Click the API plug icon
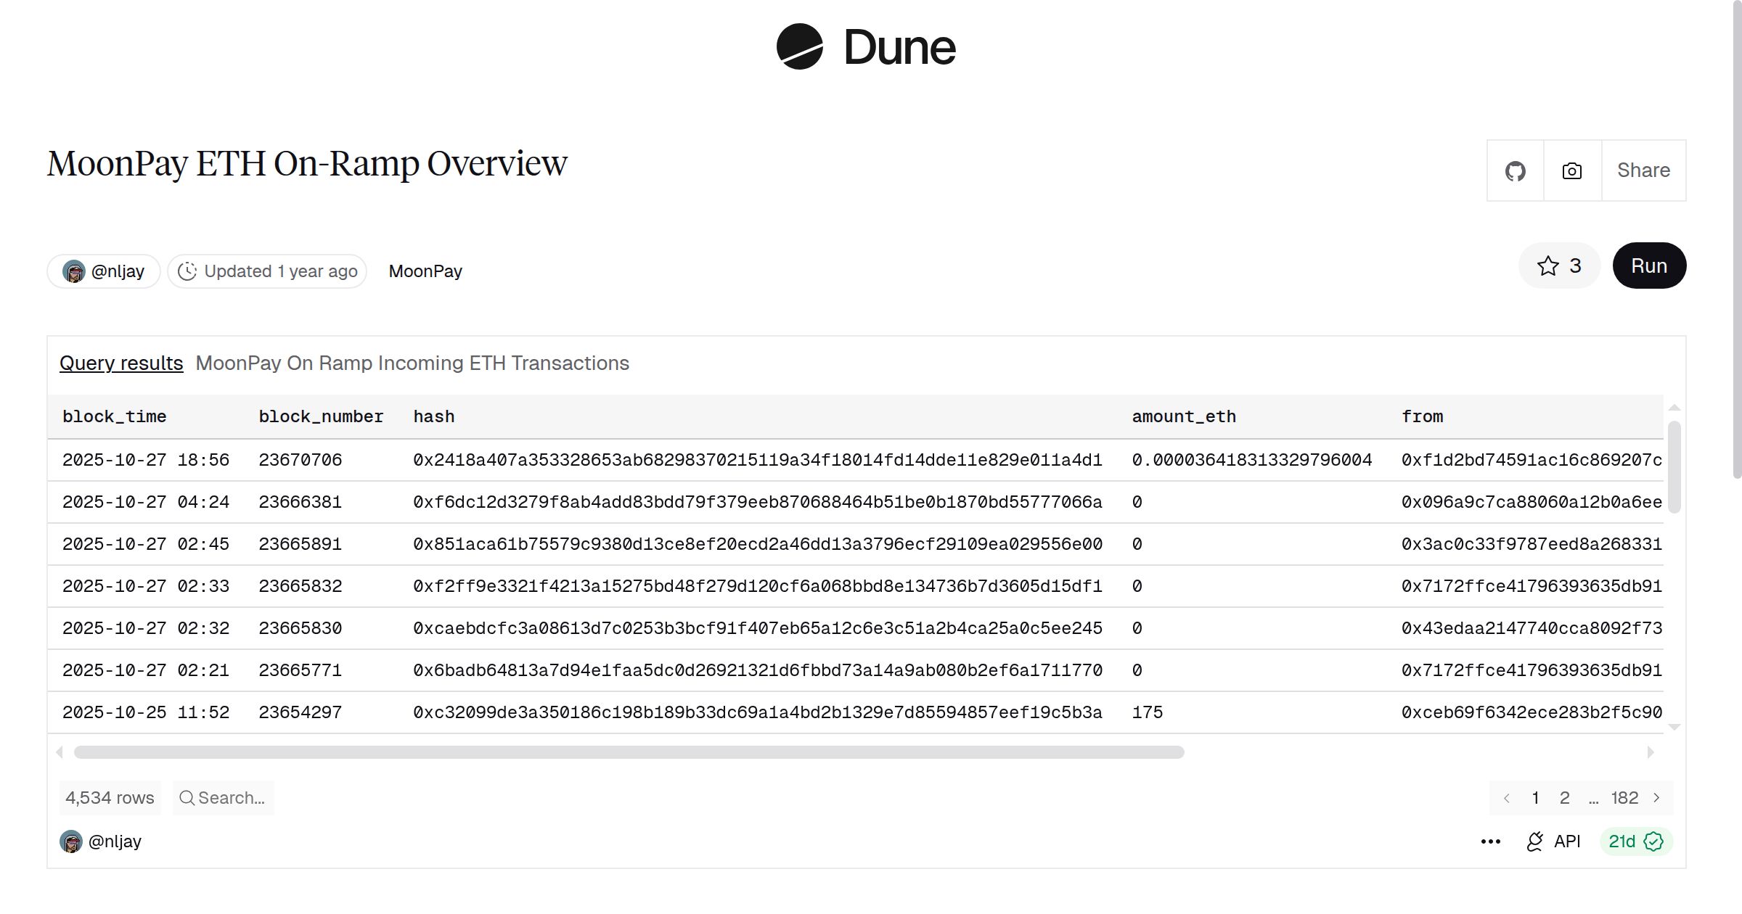This screenshot has height=914, width=1742. 1534,841
